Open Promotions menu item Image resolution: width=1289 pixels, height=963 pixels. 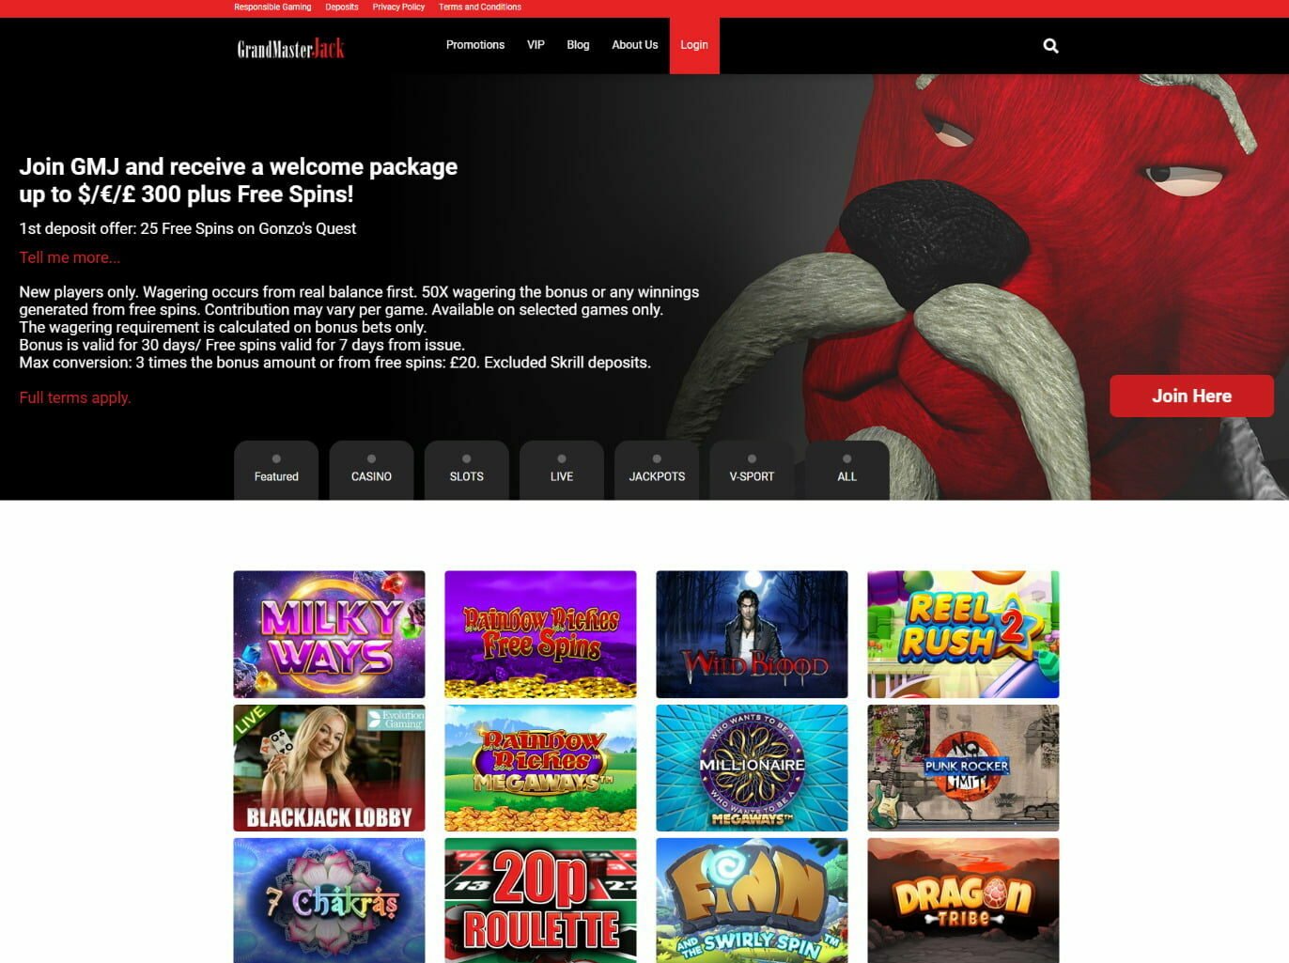click(475, 45)
